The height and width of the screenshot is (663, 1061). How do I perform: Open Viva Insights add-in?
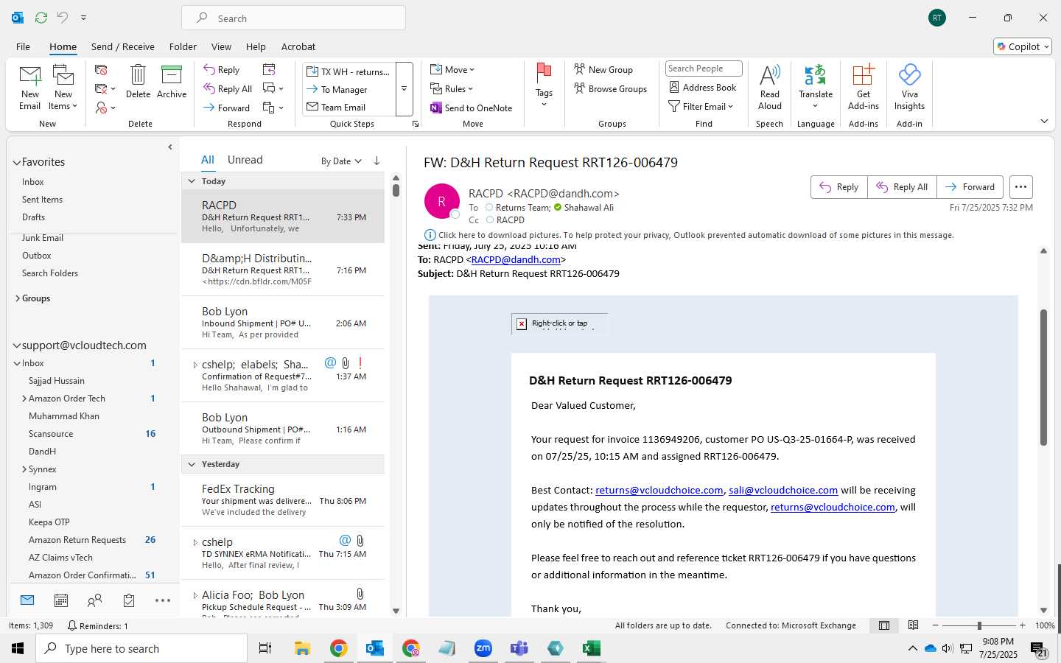click(x=909, y=87)
